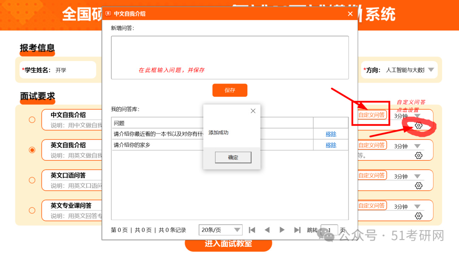Select the 英文口语问答 radio button
The width and height of the screenshot is (459, 254).
coord(32,180)
